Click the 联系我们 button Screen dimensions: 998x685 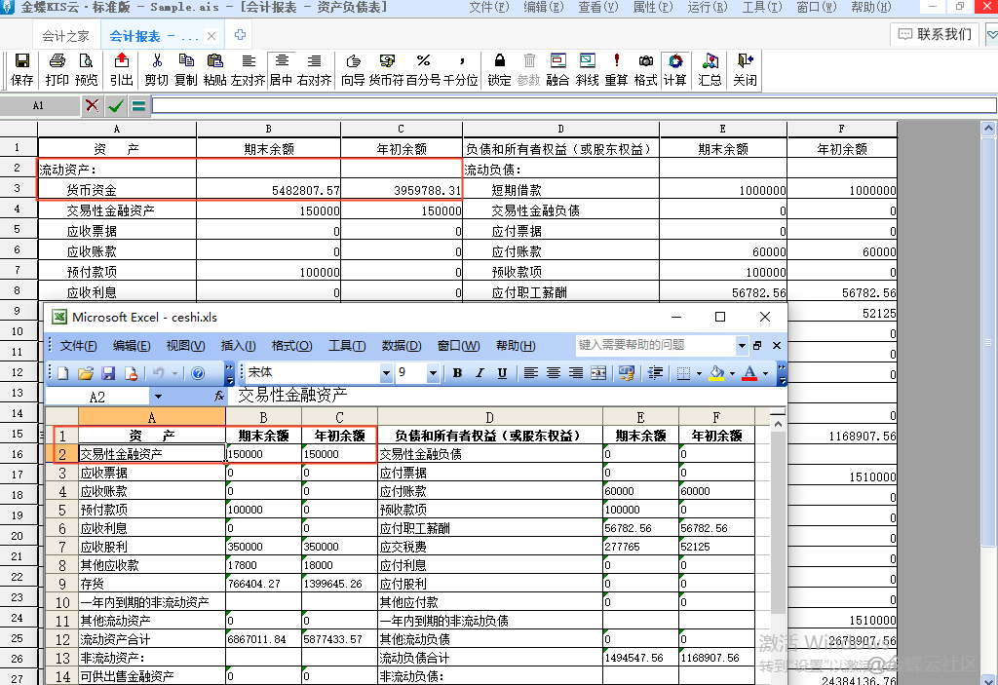point(935,34)
